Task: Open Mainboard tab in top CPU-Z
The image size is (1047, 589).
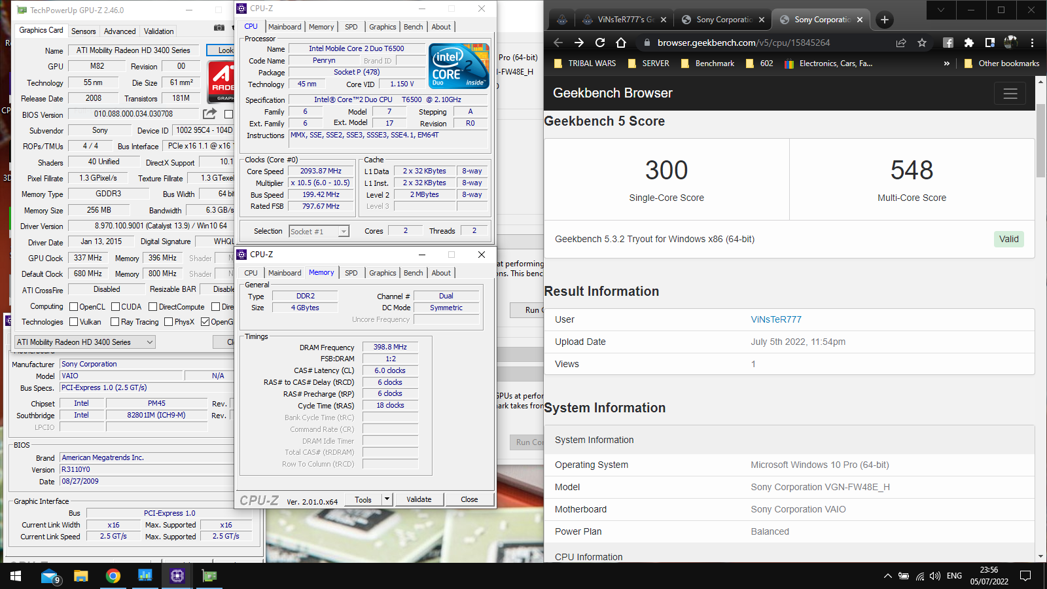Action: coord(285,27)
